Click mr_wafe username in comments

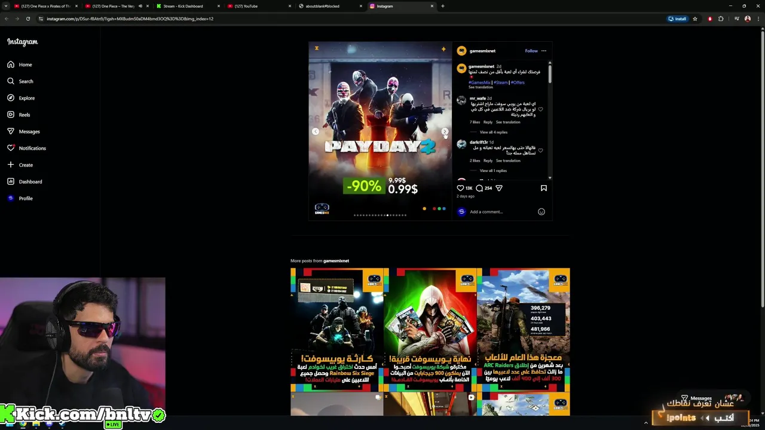pos(478,99)
